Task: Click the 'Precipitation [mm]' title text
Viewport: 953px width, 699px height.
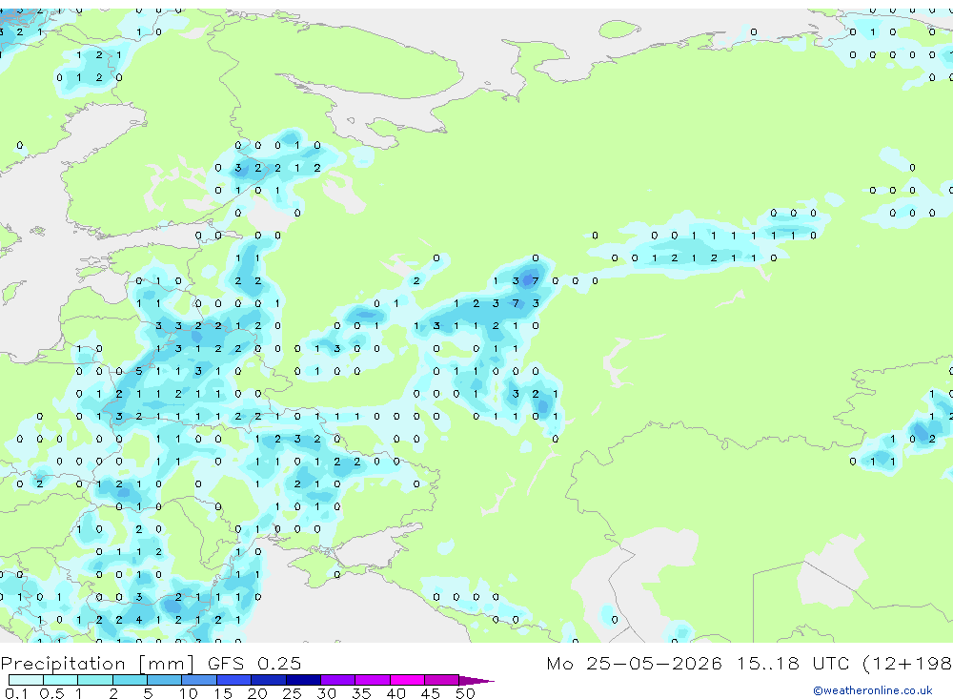Action: pyautogui.click(x=98, y=664)
